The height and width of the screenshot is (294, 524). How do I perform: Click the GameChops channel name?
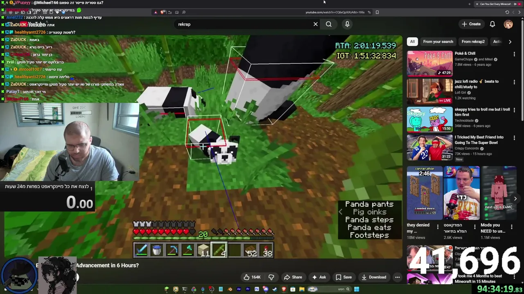pos(463,59)
